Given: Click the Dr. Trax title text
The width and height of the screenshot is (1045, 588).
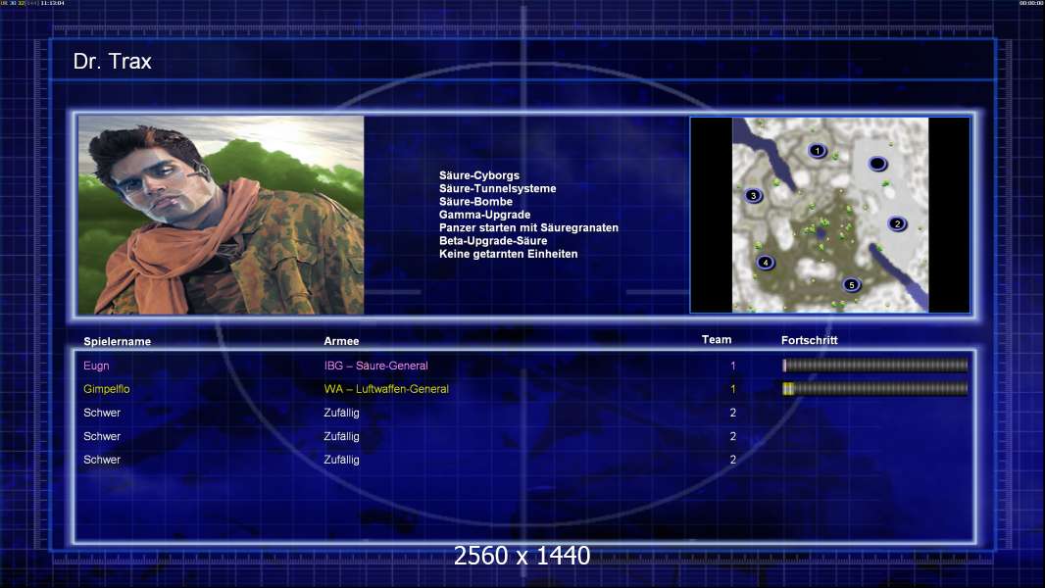Looking at the screenshot, I should point(113,62).
